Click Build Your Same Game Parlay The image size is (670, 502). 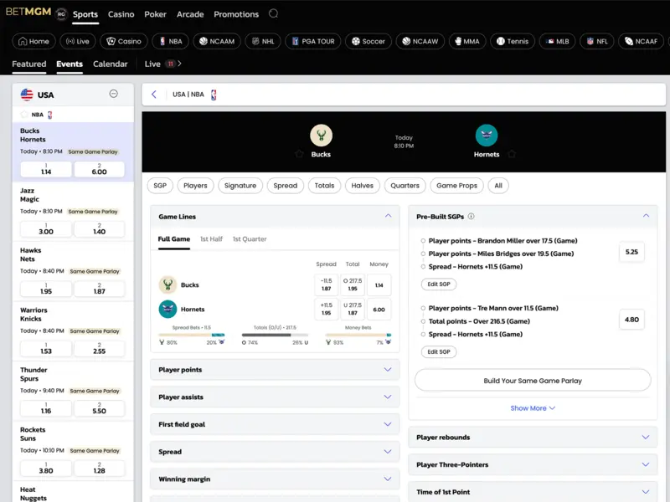point(533,381)
